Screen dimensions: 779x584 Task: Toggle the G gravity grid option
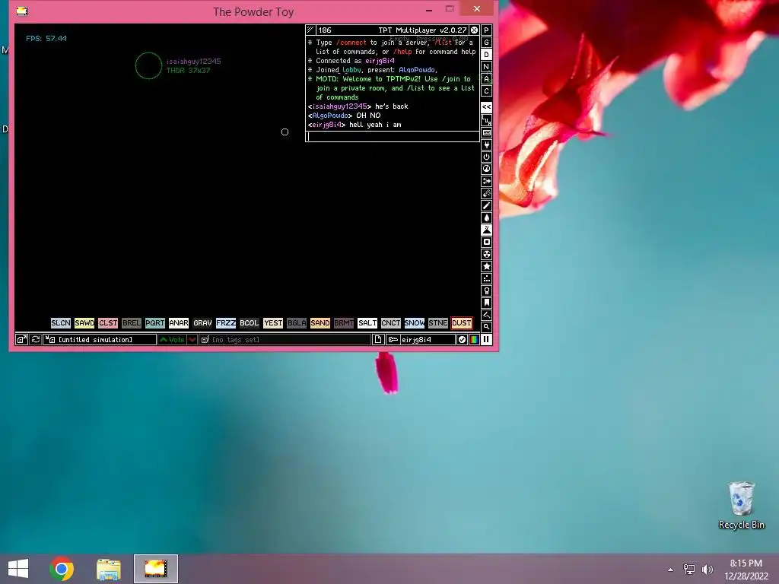486,43
